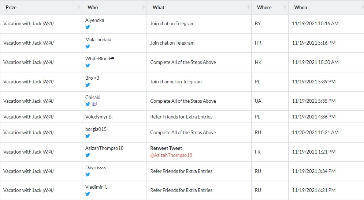Toggle sort arrows on What column
The height and width of the screenshot is (200, 364).
coord(248,7)
